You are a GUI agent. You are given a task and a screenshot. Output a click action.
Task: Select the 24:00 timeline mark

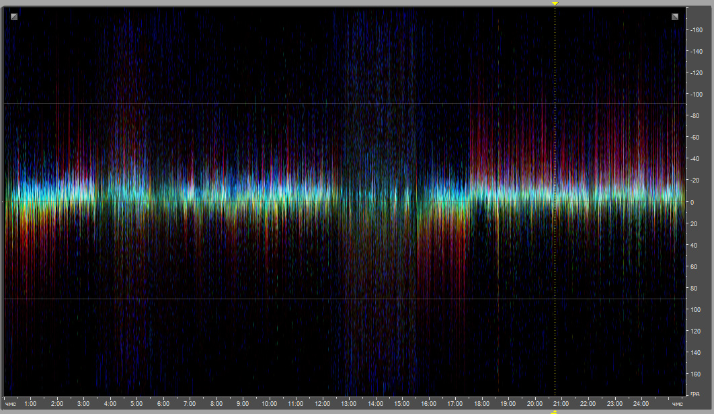click(641, 404)
